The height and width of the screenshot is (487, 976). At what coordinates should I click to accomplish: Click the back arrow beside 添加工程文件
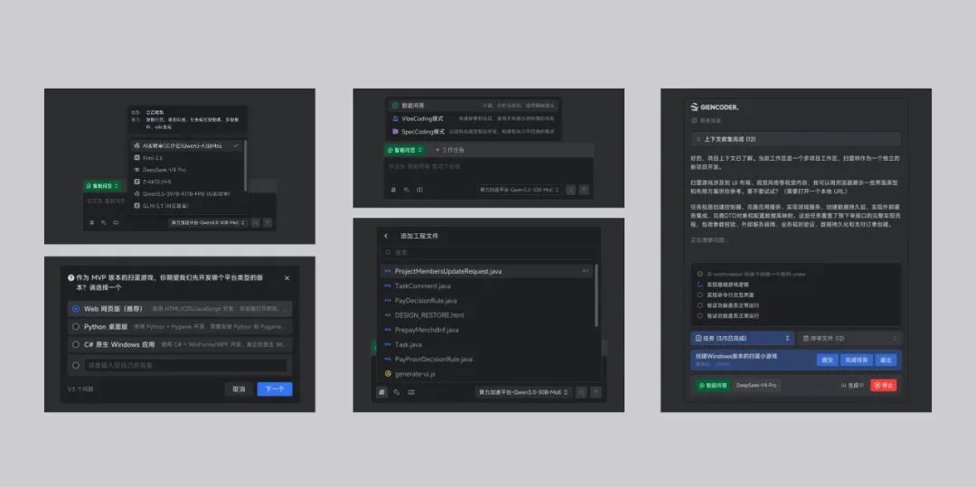coord(386,236)
